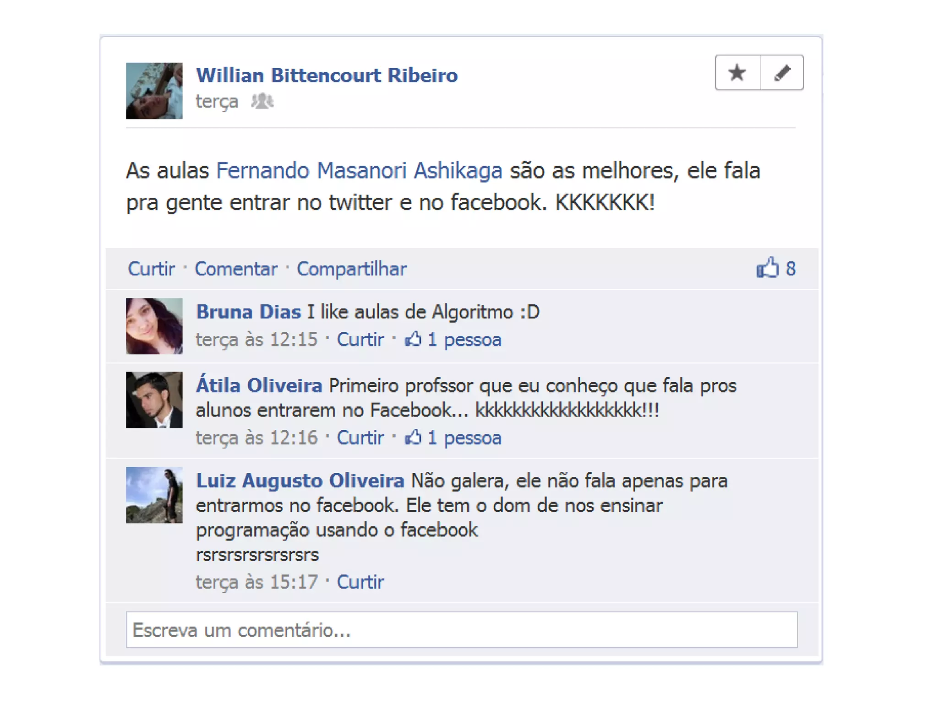Like the post using the main Curtir link
Image resolution: width=938 pixels, height=703 pixels.
pyautogui.click(x=151, y=269)
